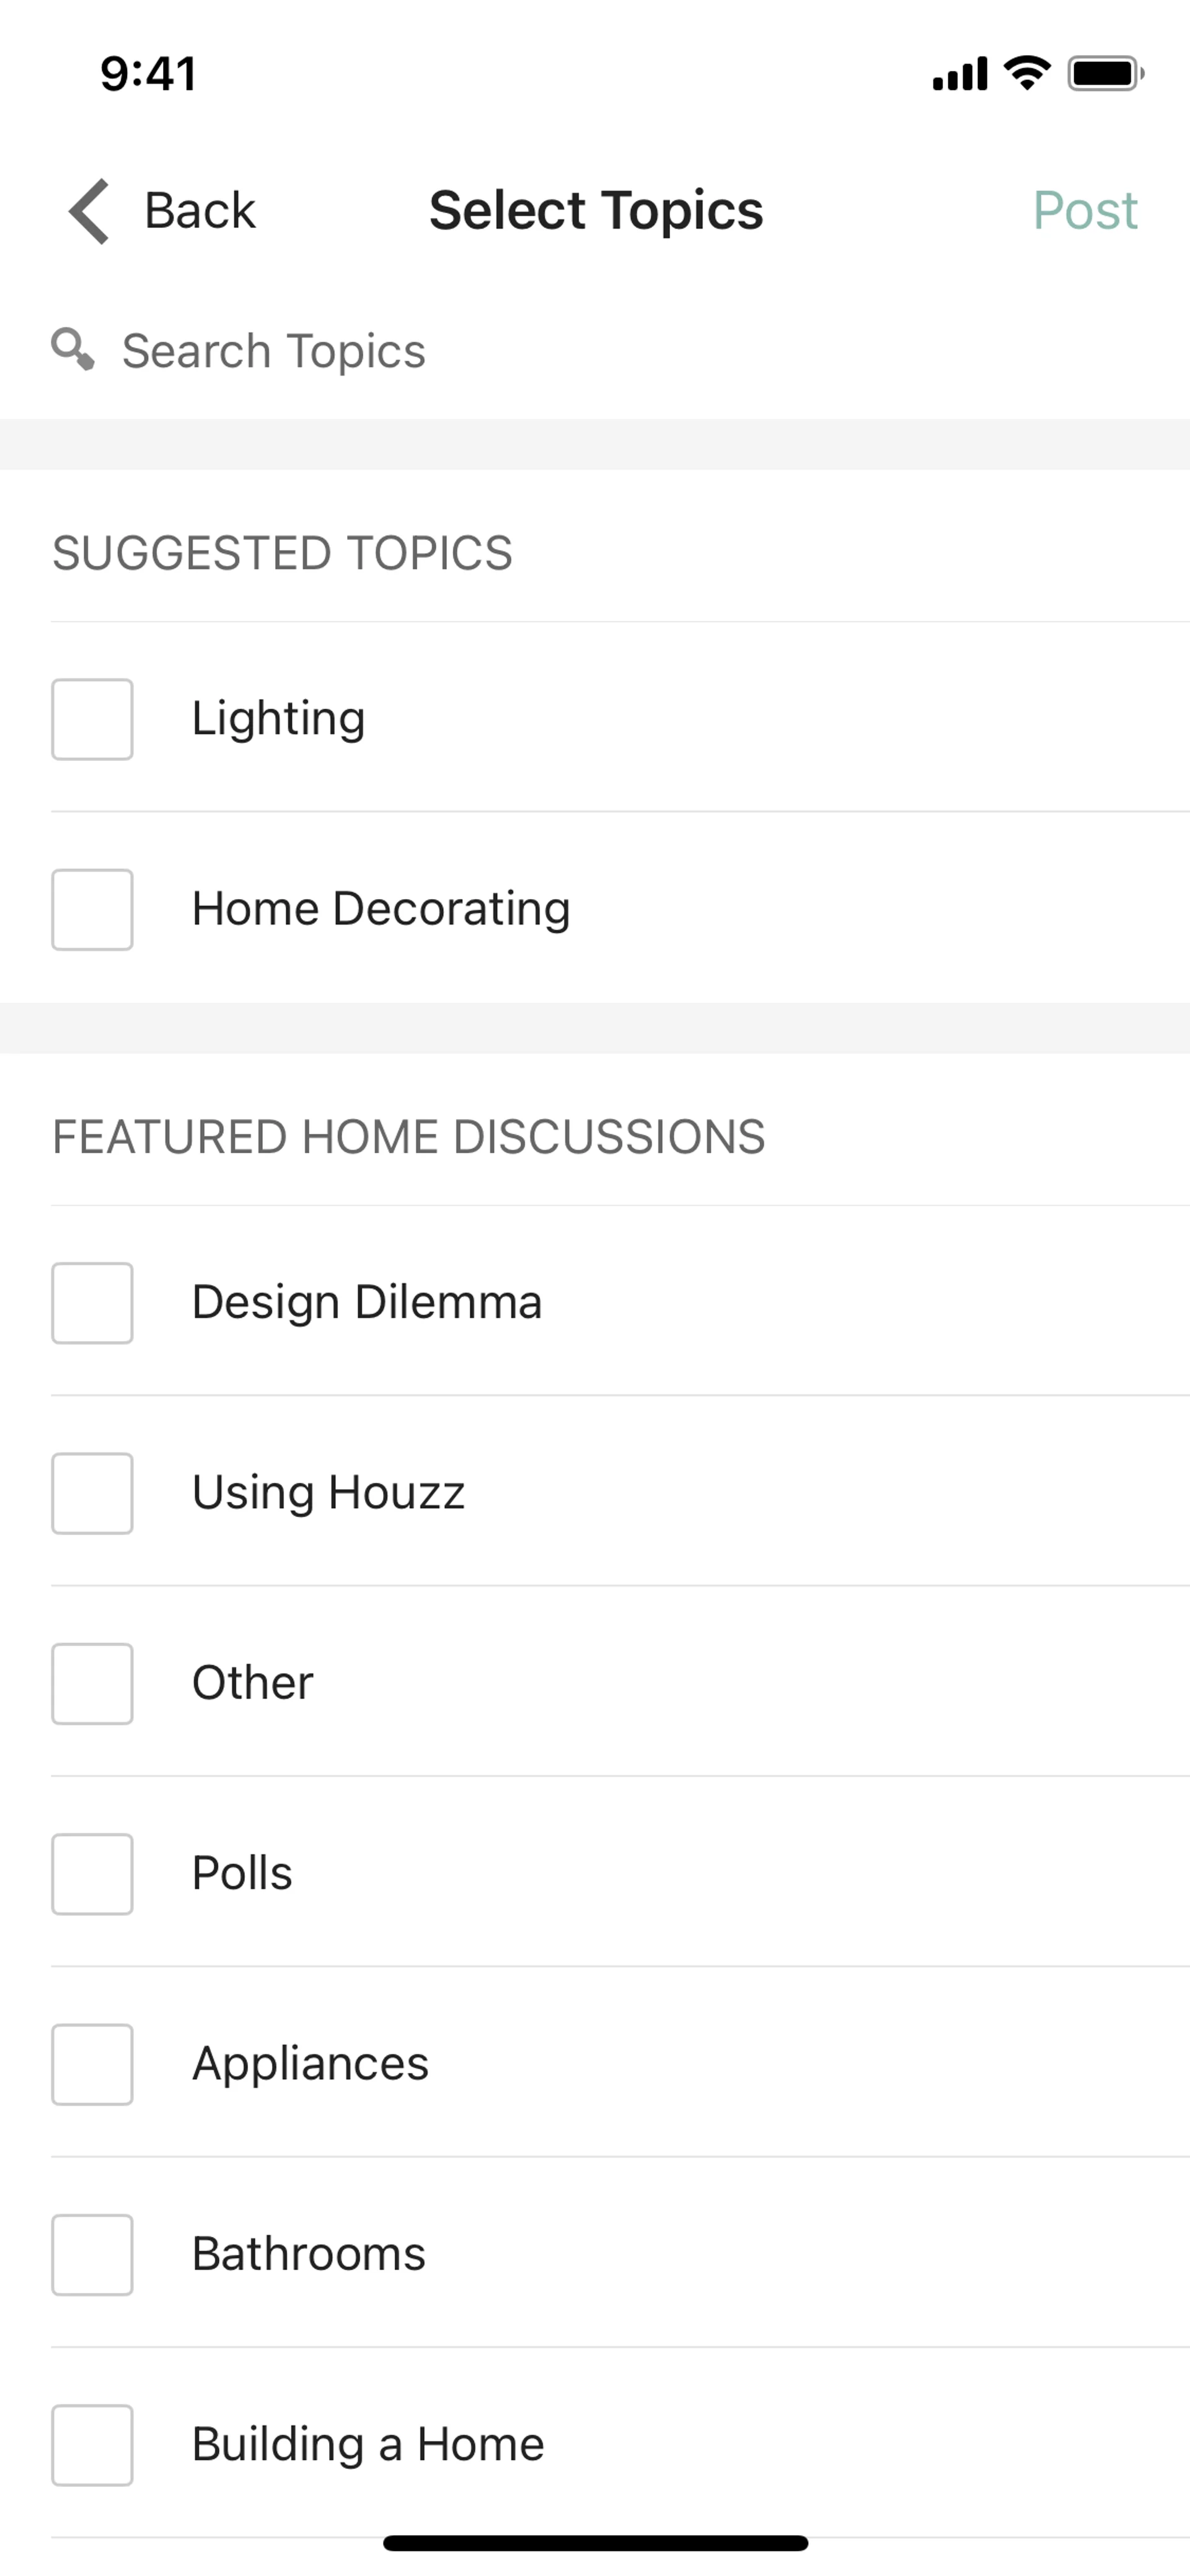Image resolution: width=1190 pixels, height=2576 pixels.
Task: Check the Other topic checkbox
Action: (x=92, y=1683)
